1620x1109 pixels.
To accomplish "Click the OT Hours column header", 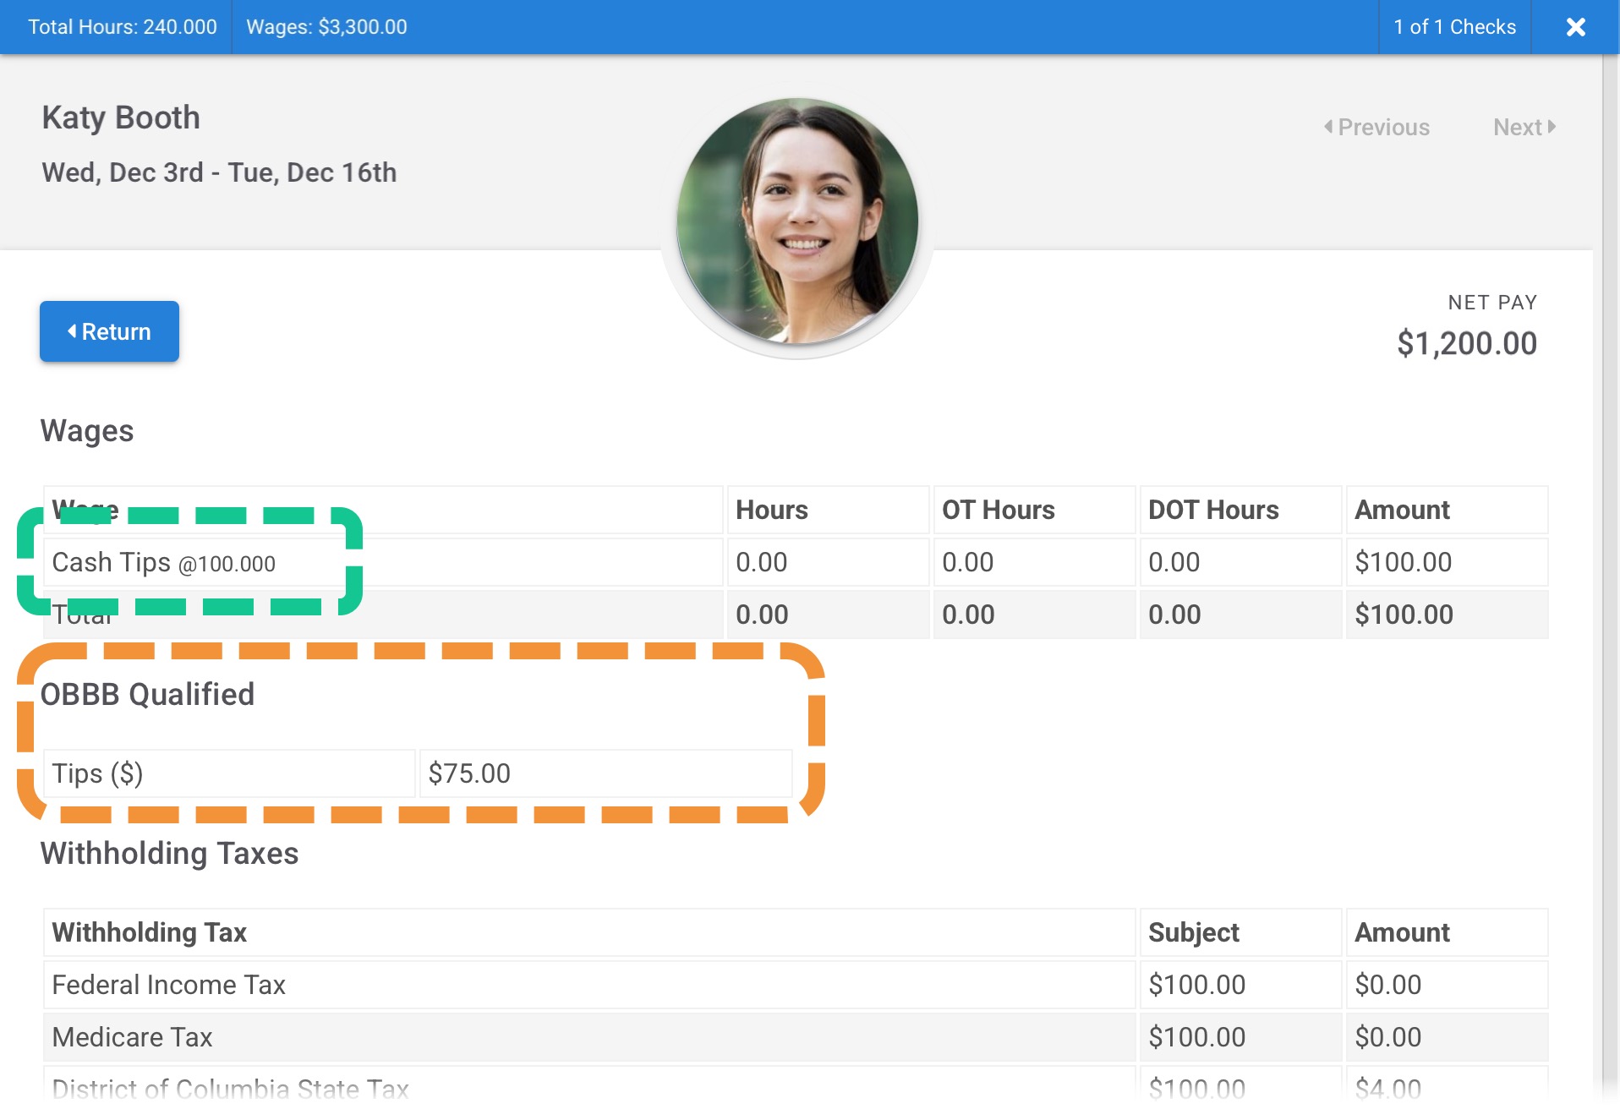I will [998, 510].
